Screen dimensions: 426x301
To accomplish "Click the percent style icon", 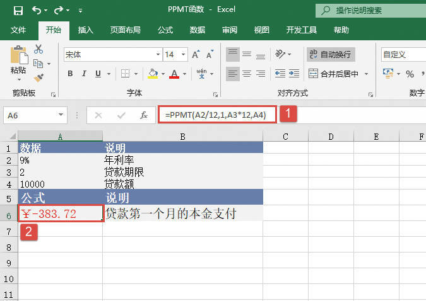I will pyautogui.click(x=410, y=74).
